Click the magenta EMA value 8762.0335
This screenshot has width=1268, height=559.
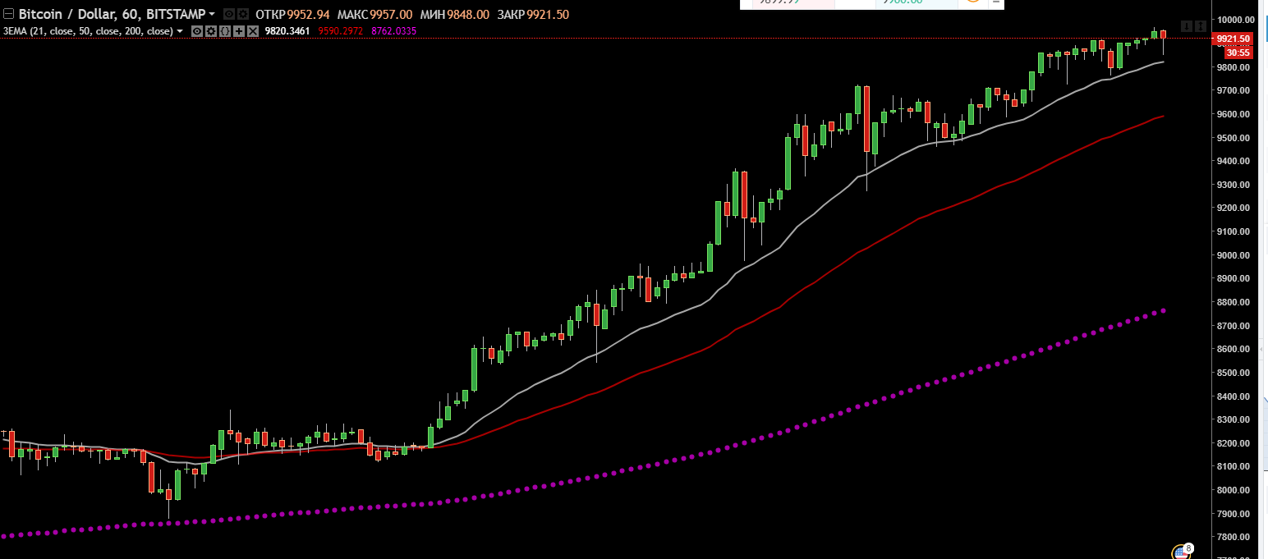coord(394,31)
